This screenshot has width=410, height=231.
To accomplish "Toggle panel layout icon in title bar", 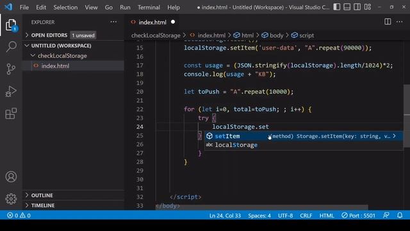I will click(347, 7).
